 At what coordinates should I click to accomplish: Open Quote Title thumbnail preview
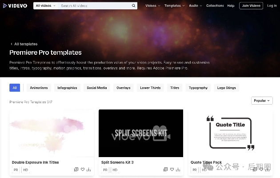(230, 133)
